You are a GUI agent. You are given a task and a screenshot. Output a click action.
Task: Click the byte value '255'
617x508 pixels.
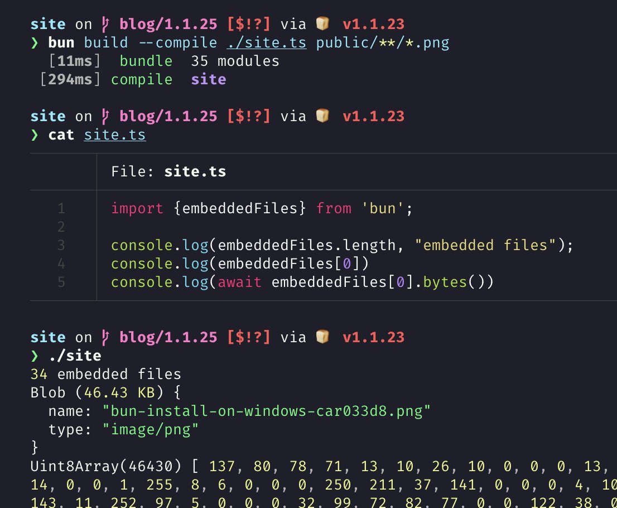(x=160, y=485)
